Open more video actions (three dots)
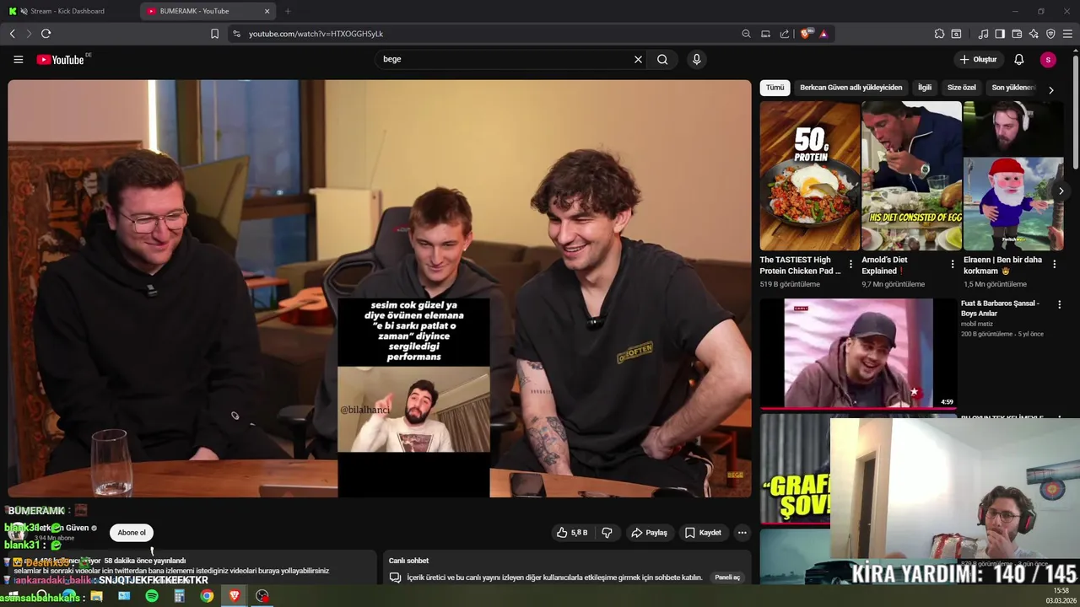 (x=742, y=533)
